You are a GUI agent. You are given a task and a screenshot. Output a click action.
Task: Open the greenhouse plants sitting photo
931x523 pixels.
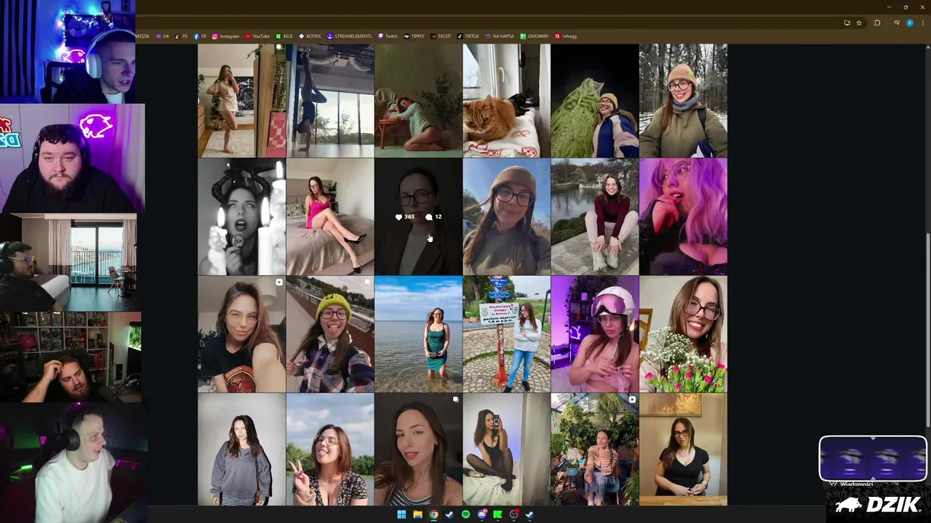[594, 450]
